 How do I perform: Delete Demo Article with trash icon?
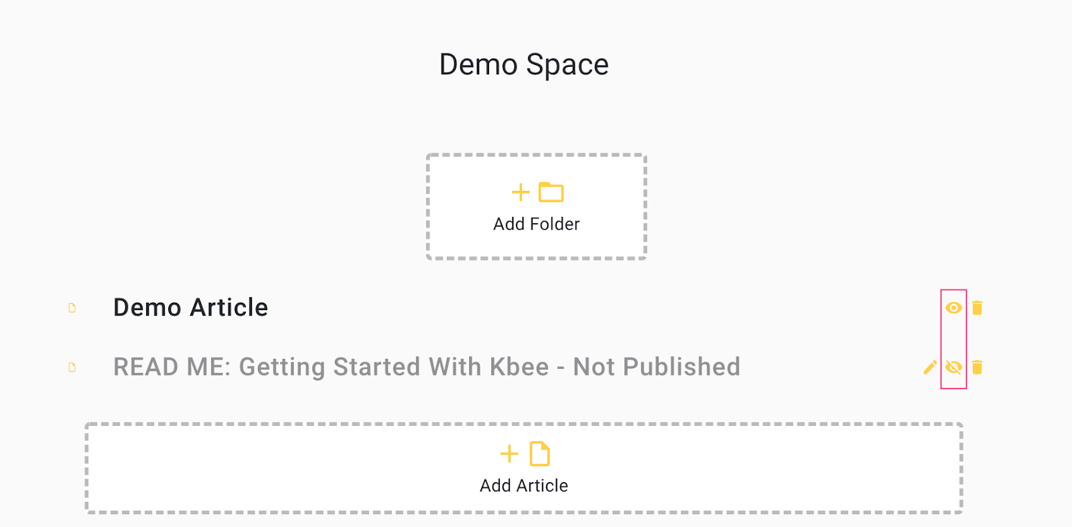click(978, 307)
